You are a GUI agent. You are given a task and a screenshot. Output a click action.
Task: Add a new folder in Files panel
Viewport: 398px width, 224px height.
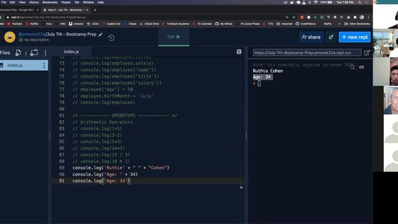pos(34,52)
